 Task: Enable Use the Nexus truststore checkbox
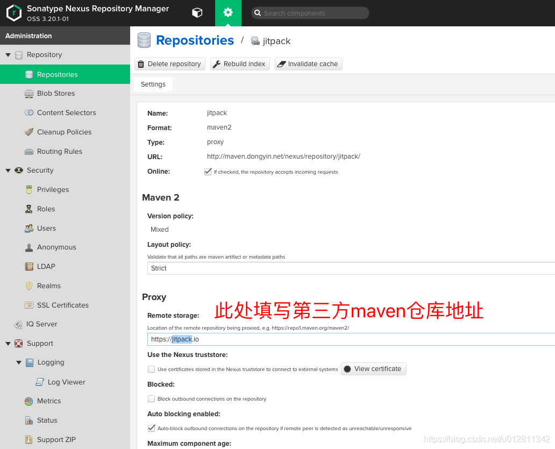(152, 369)
